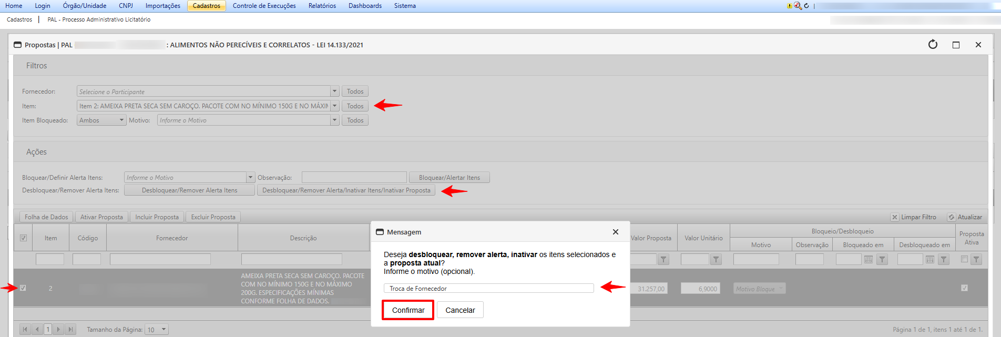
Task: Open calendar picker for Bloqueado em
Action: click(869, 259)
